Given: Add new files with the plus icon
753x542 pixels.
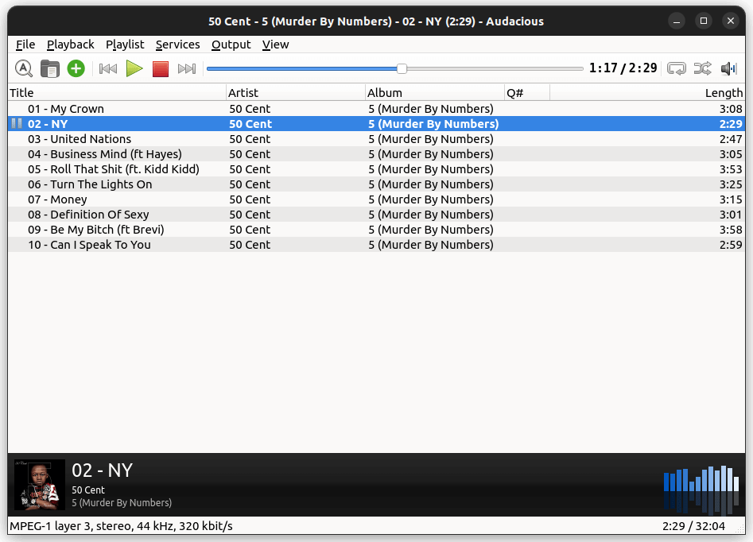Looking at the screenshot, I should click(x=76, y=69).
